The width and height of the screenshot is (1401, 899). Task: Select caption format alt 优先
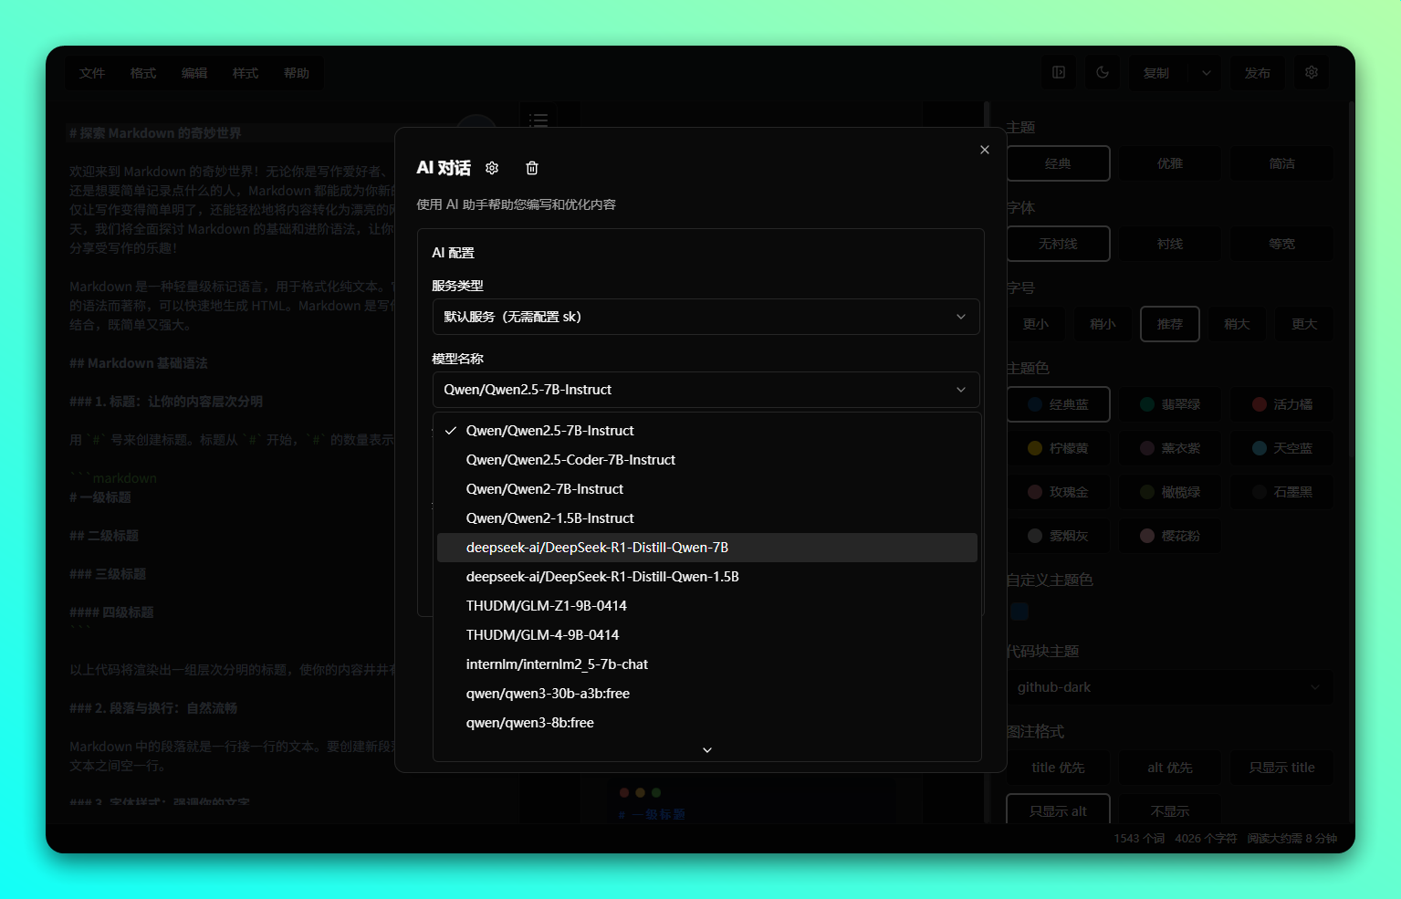click(x=1170, y=768)
